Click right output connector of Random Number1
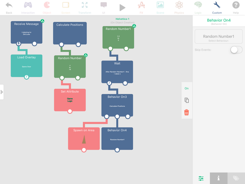 [x=126, y=49]
